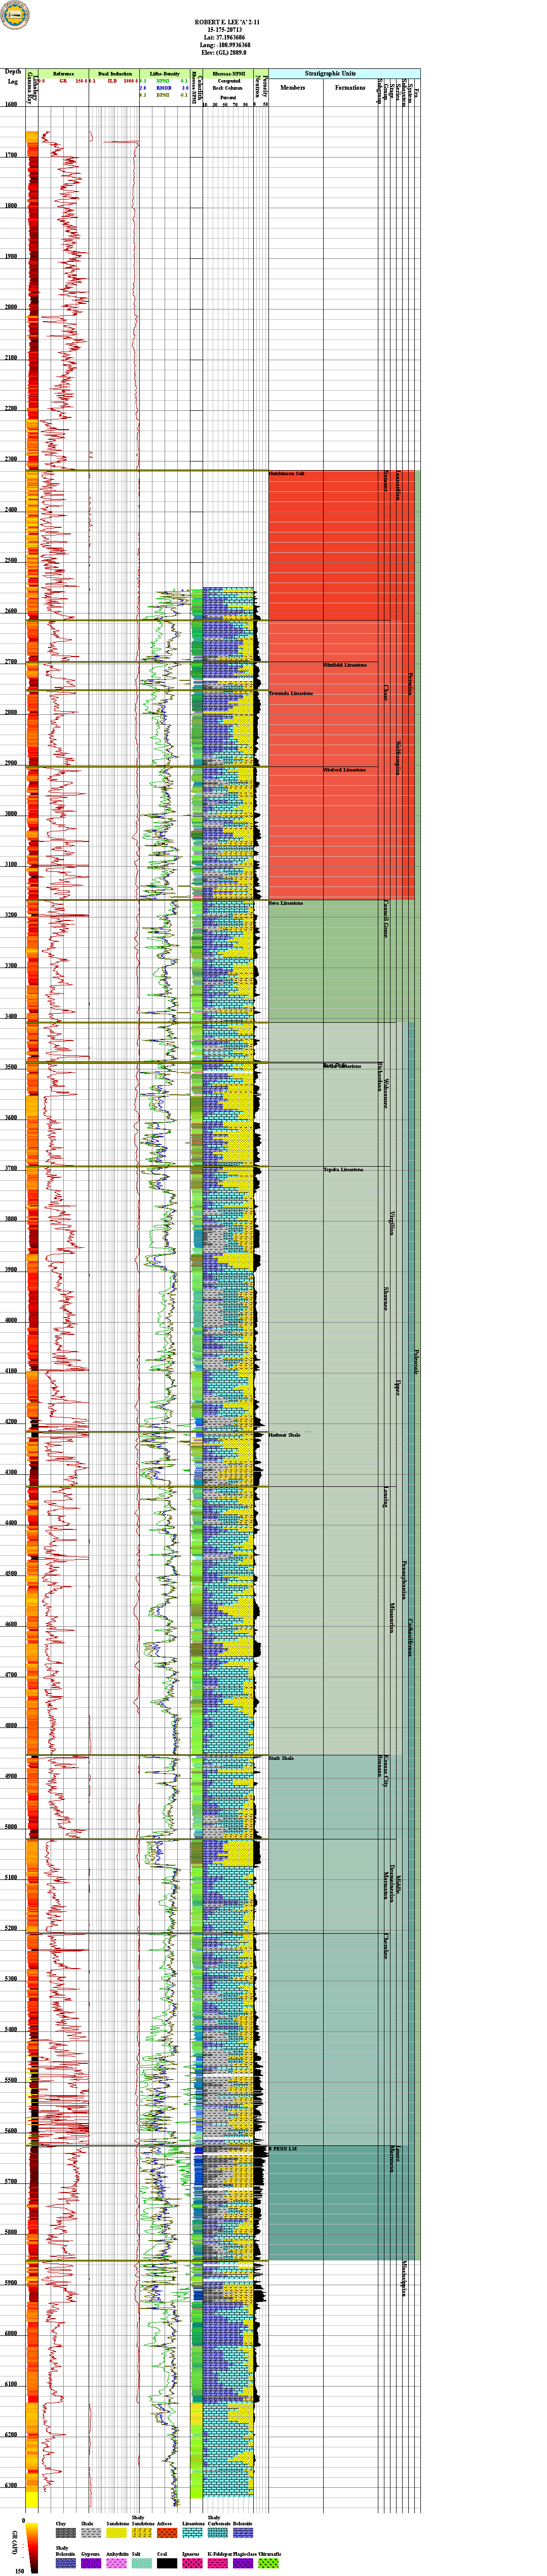This screenshot has height=2576, width=547.
Task: Click the 'B PENN LM' member label
Action: pos(283,2149)
